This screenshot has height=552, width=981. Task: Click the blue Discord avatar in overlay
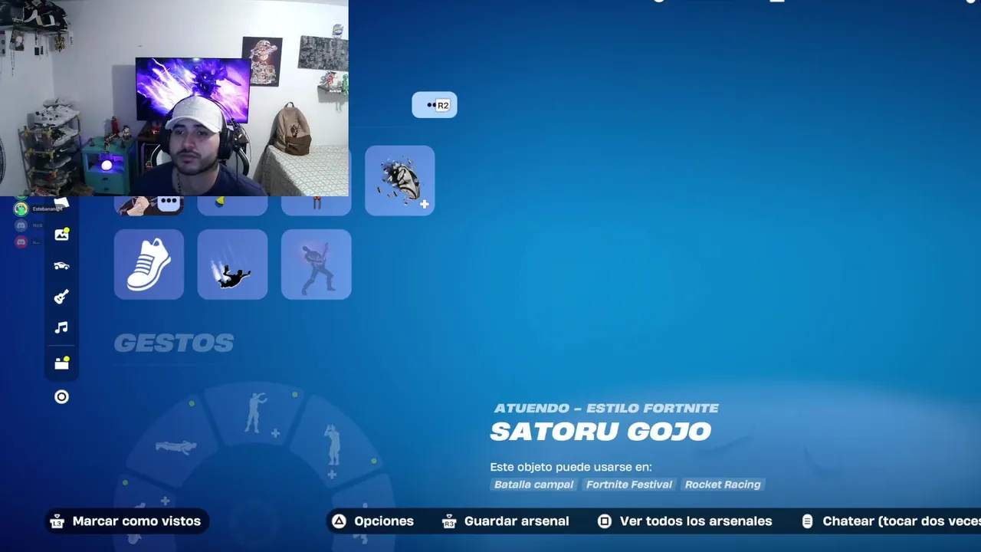[21, 225]
